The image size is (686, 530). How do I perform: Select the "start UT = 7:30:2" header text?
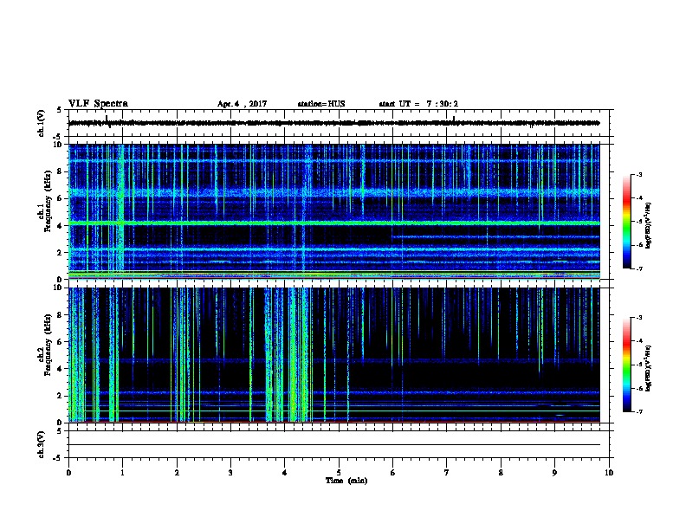[418, 104]
